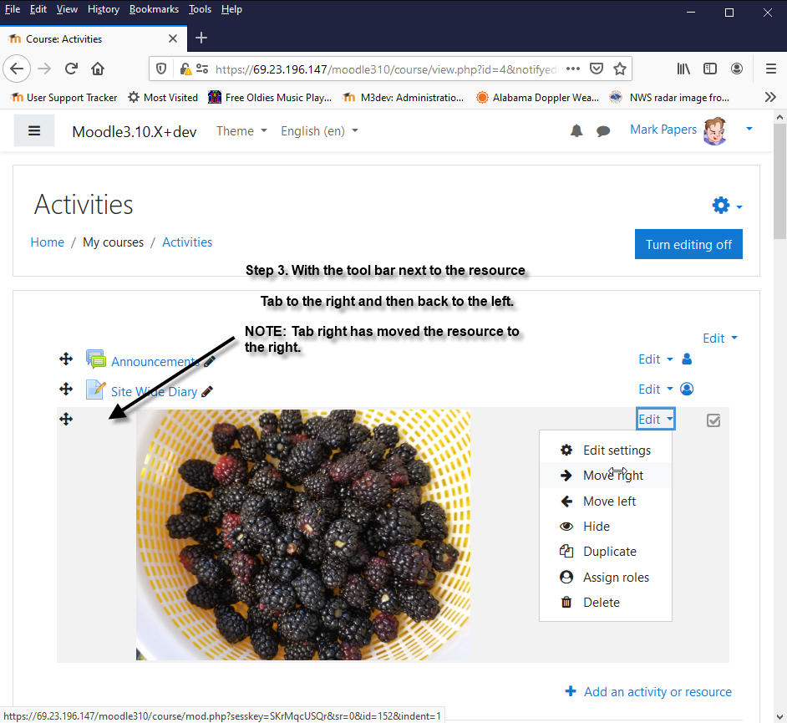Open the Moodle3.10.X+dev site home link
787x723 pixels.
(134, 131)
